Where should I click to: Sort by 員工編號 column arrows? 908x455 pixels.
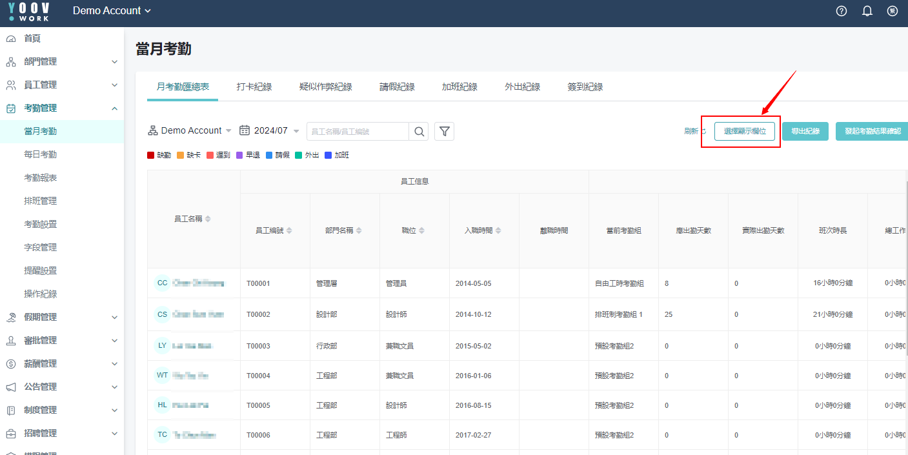coord(289,230)
